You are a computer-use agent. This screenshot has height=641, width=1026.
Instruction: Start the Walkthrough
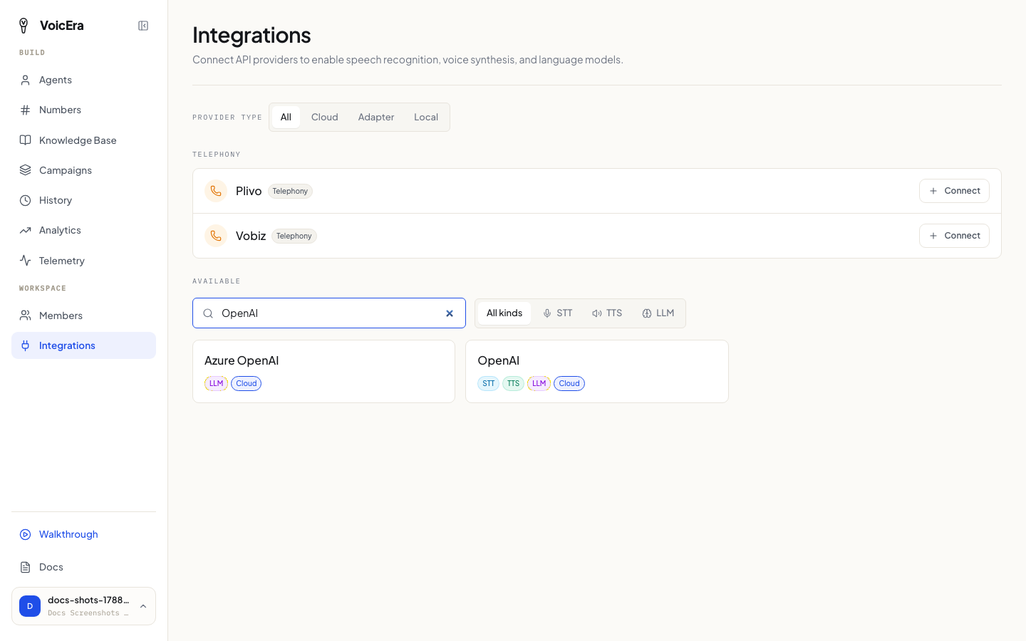[84, 534]
